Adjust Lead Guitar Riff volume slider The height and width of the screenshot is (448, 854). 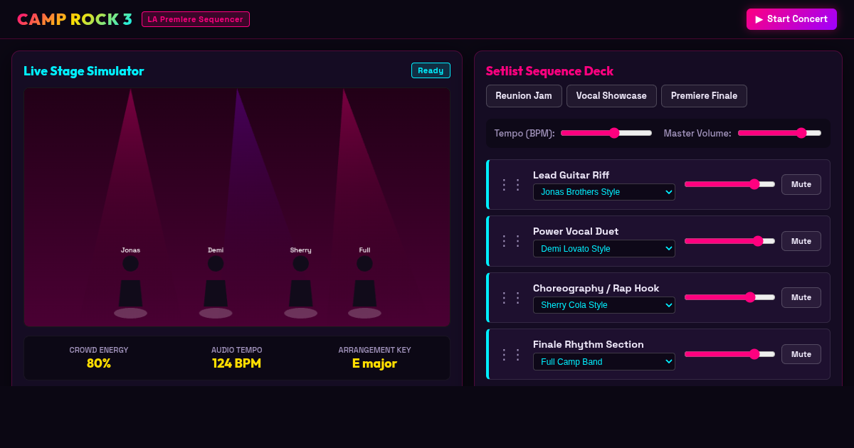point(729,184)
